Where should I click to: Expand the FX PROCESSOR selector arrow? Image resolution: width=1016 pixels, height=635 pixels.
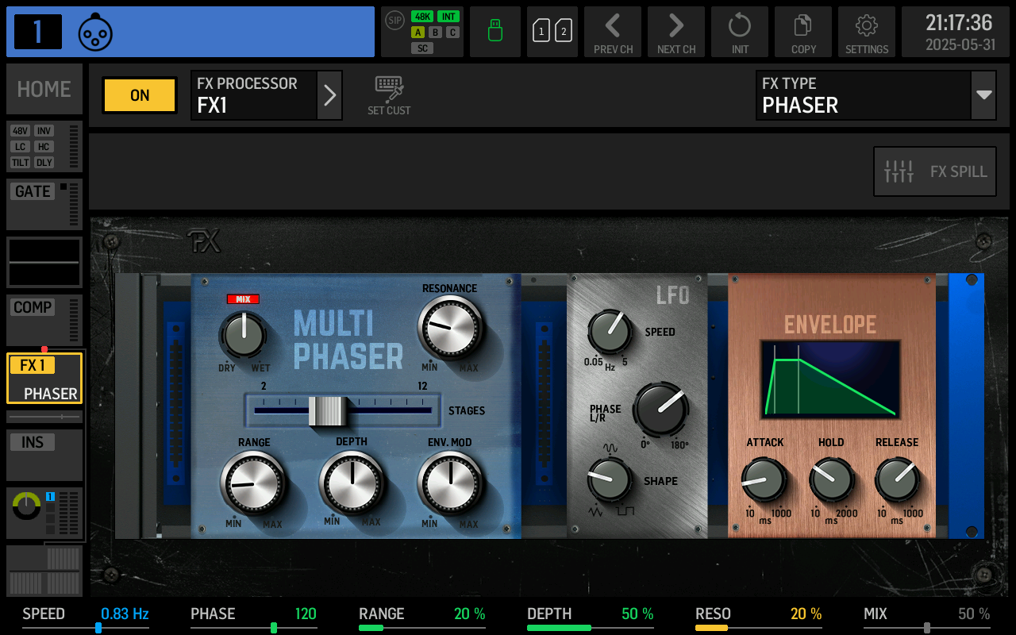(x=329, y=94)
